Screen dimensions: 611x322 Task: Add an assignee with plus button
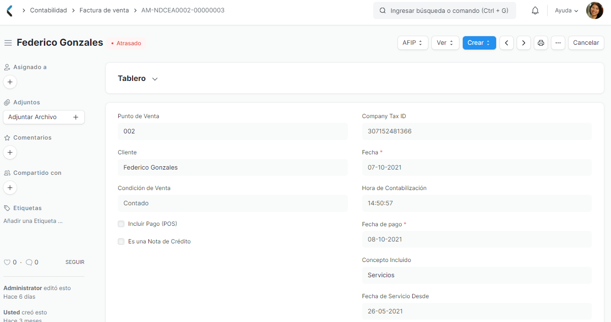coord(10,82)
